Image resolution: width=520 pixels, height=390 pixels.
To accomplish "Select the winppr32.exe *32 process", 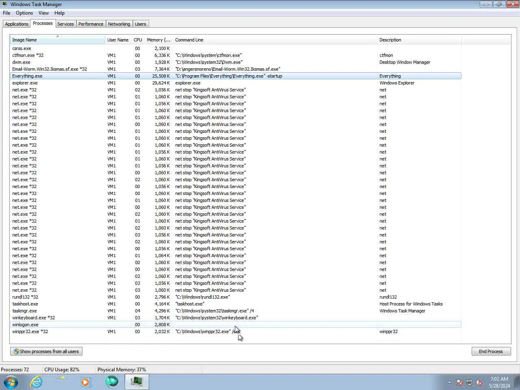I will (x=236, y=331).
